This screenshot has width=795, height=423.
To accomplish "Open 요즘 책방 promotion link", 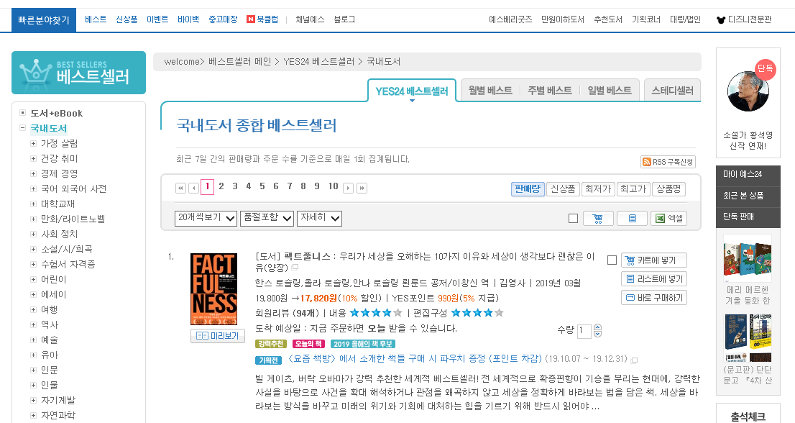I will [x=415, y=358].
